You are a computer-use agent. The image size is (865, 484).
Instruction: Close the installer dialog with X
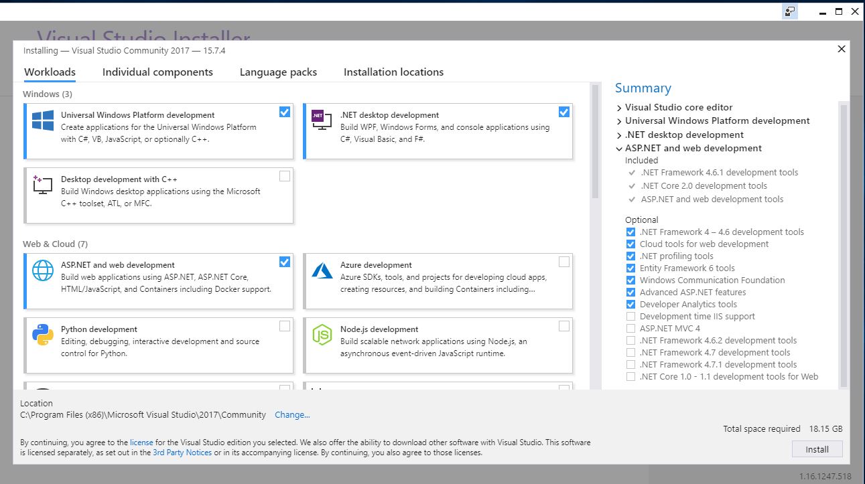[x=842, y=49]
